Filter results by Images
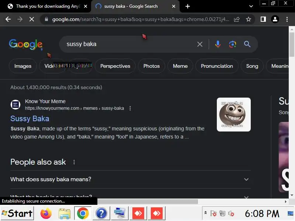The height and width of the screenshot is (221, 295). pyautogui.click(x=23, y=66)
